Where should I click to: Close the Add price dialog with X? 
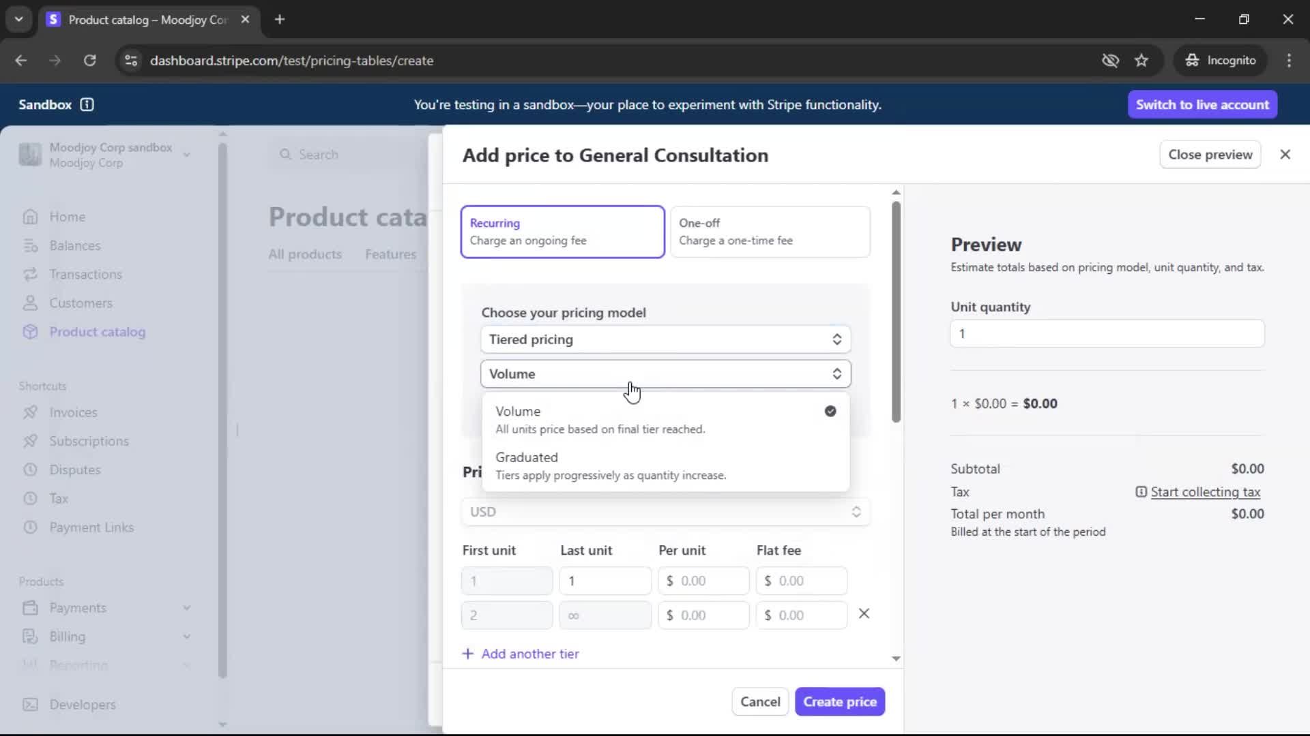click(1285, 155)
